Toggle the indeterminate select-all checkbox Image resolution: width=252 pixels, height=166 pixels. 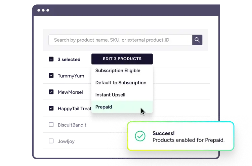(x=51, y=59)
